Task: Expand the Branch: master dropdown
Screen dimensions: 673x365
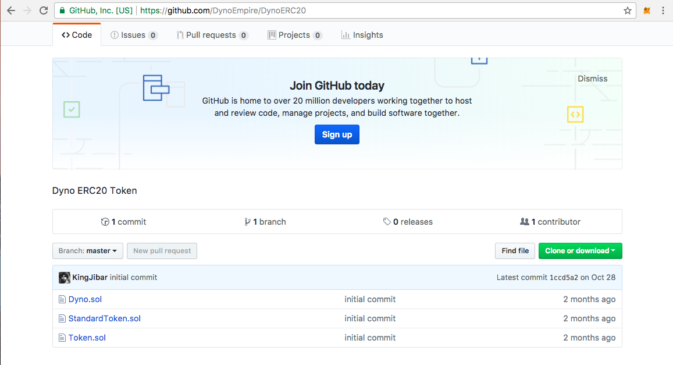Action: pos(88,251)
